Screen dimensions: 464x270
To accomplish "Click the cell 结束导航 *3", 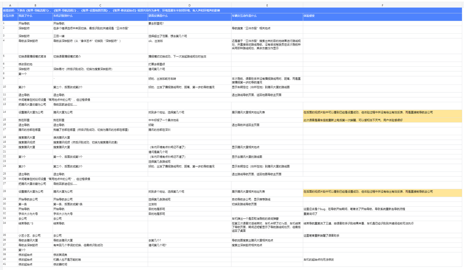I will tap(35, 227).
